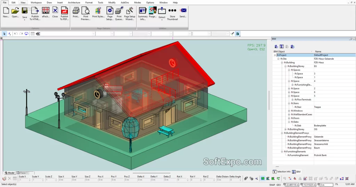Expand the IfcFurnishingEle... node

pos(292,85)
